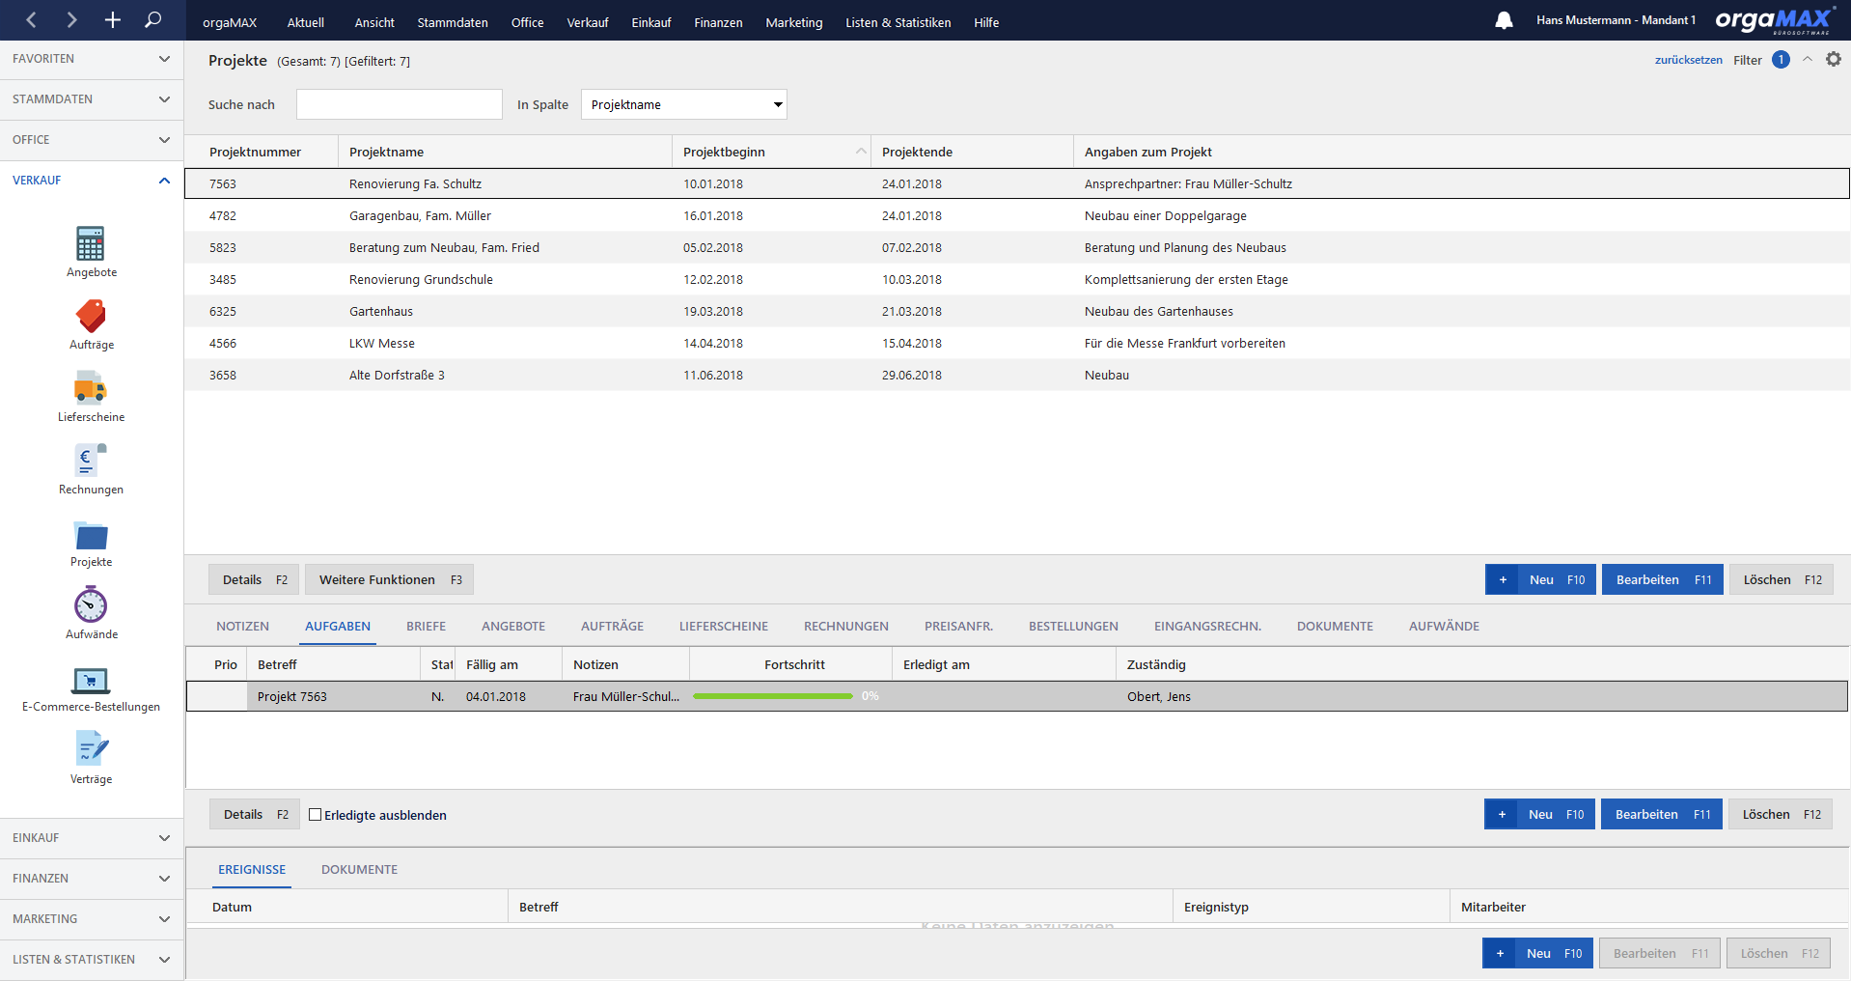Expand the FAVORITEN section
This screenshot has width=1851, height=981.
92,59
